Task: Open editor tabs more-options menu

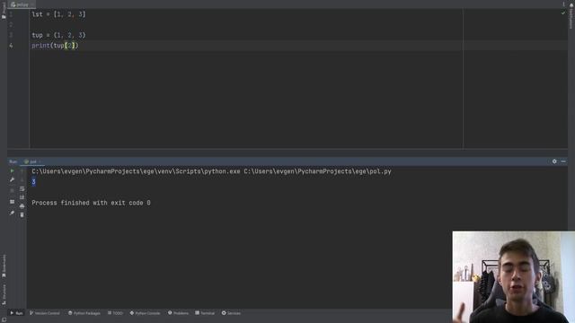Action: (563, 4)
